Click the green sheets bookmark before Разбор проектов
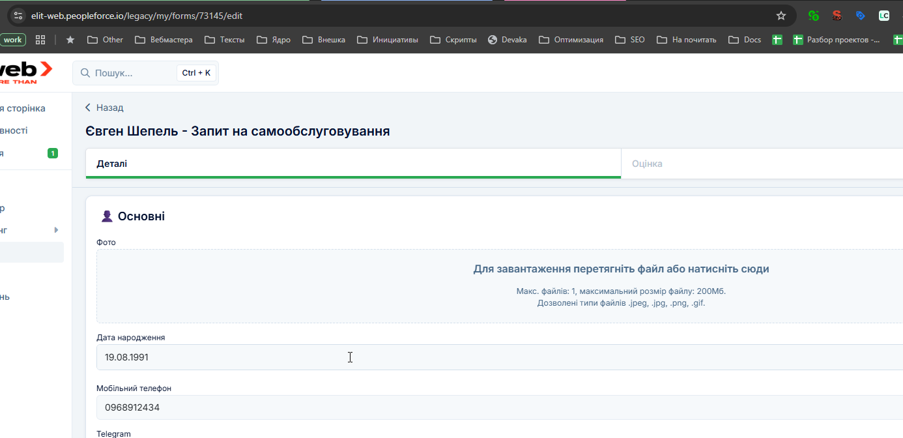The image size is (903, 438). pos(777,40)
